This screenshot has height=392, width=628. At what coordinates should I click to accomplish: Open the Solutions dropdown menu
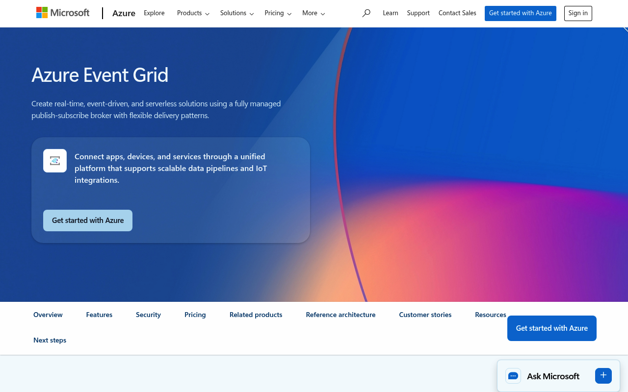click(x=237, y=13)
